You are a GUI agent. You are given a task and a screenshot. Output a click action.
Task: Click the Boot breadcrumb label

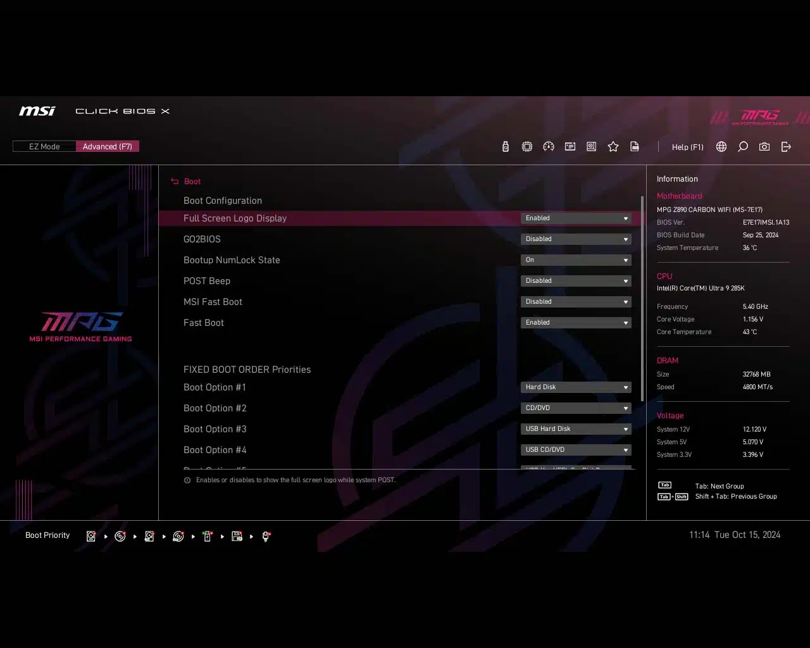click(x=192, y=182)
